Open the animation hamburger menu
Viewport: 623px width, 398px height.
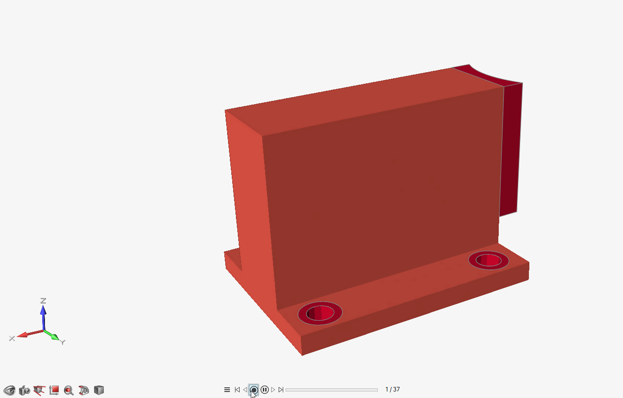coord(227,390)
